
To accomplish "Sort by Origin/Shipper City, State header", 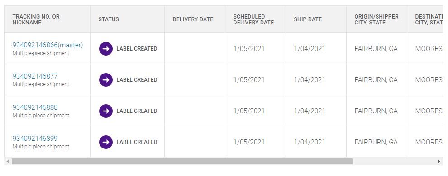I will (x=377, y=19).
